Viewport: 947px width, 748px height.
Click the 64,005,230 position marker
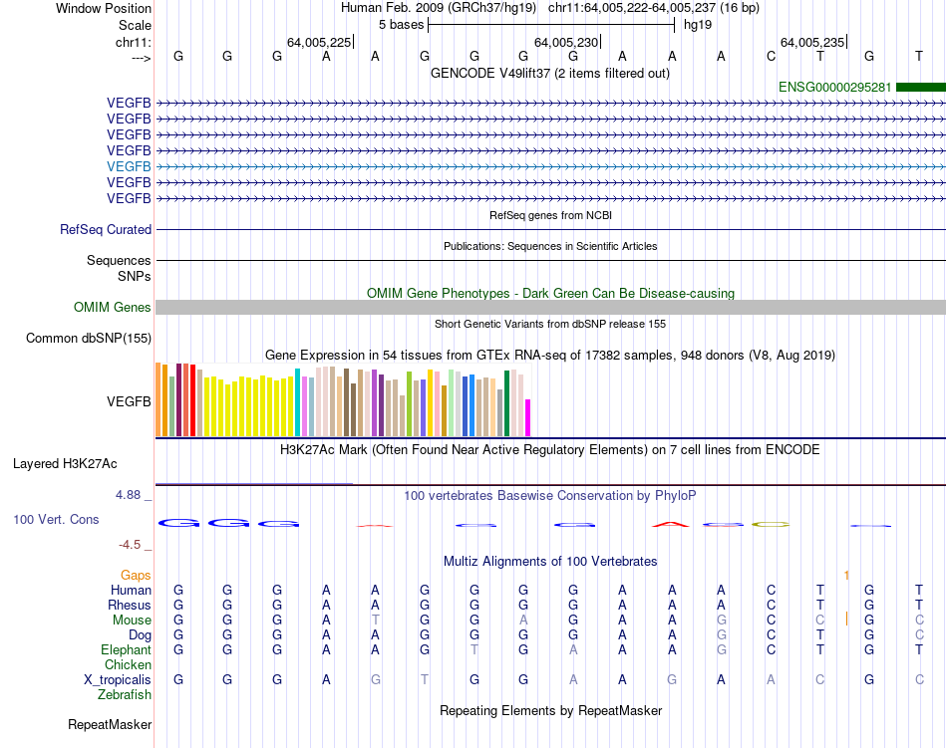click(566, 42)
